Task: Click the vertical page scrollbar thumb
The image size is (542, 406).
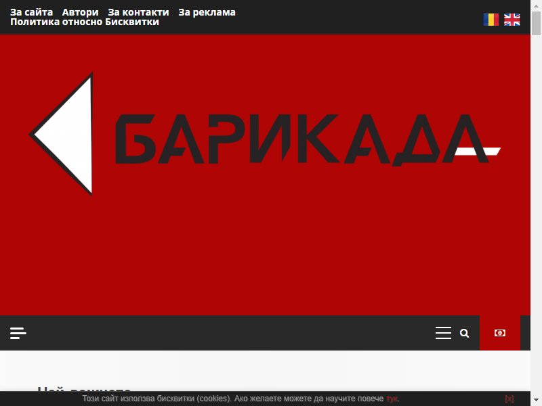Action: point(536,23)
